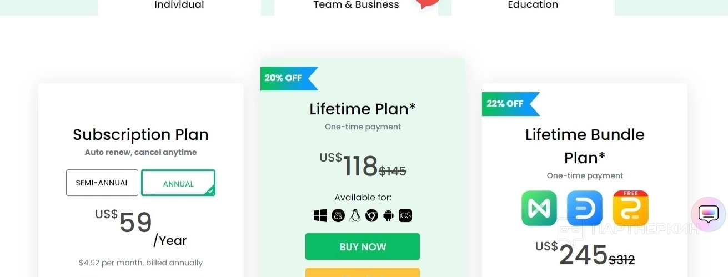Switch to the Team & Business tab
The image size is (728, 277).
tap(356, 5)
